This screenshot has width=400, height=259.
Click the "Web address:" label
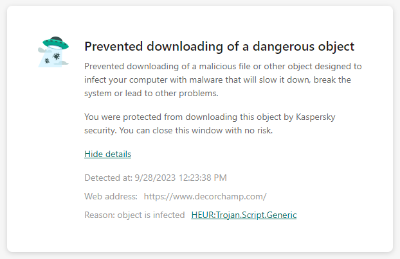(x=111, y=196)
